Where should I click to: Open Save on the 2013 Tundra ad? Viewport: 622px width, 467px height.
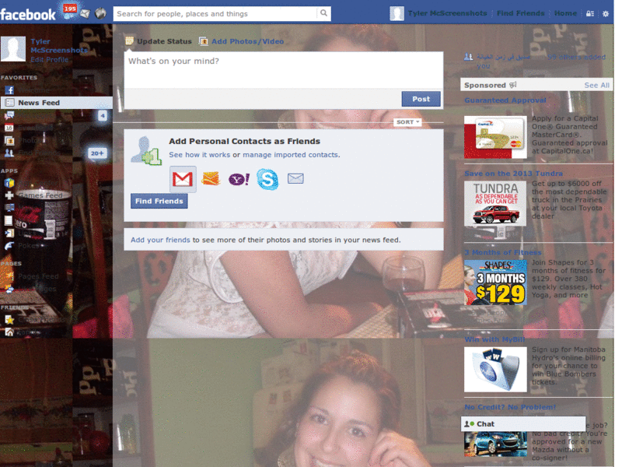513,174
